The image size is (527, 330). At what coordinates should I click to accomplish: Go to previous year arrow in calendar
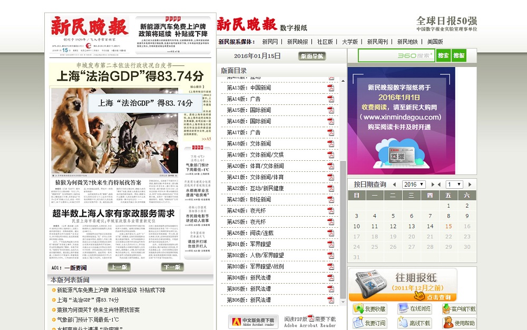(394, 185)
